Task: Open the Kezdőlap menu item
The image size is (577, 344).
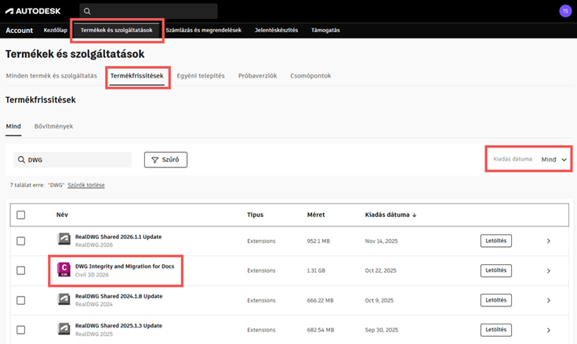Action: pos(55,31)
